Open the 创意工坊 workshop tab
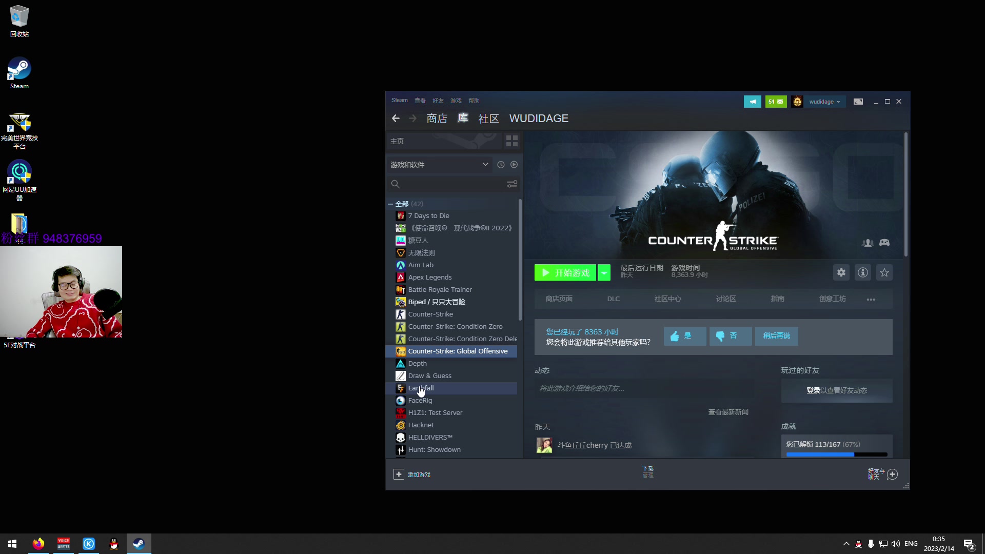Image resolution: width=985 pixels, height=554 pixels. (832, 299)
